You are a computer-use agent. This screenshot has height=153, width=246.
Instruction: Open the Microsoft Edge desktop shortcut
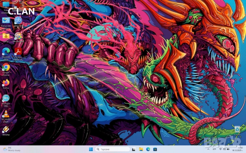(6, 52)
